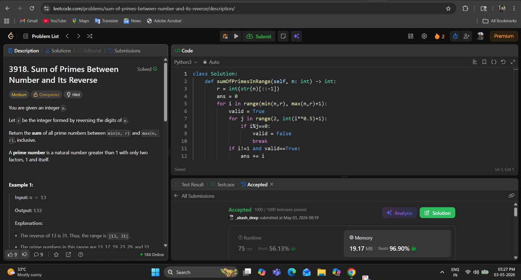The width and height of the screenshot is (521, 280).
Task: Switch to the Description tab
Action: point(23,51)
